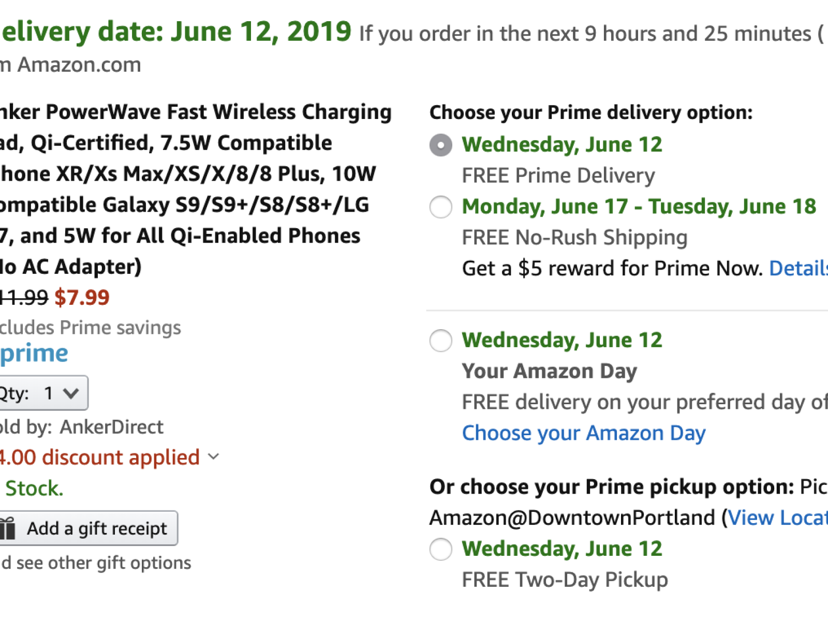Click the Qty dropdown chevron arrow
The height and width of the screenshot is (621, 828).
(x=71, y=393)
